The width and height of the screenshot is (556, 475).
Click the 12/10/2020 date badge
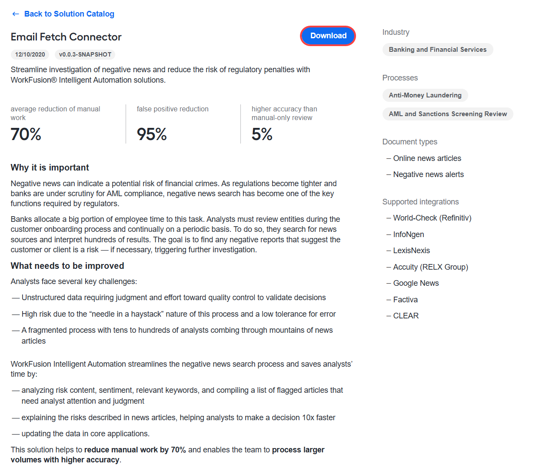[30, 54]
